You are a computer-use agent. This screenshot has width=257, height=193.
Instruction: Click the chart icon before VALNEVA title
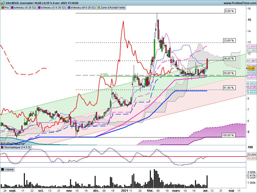3,3
